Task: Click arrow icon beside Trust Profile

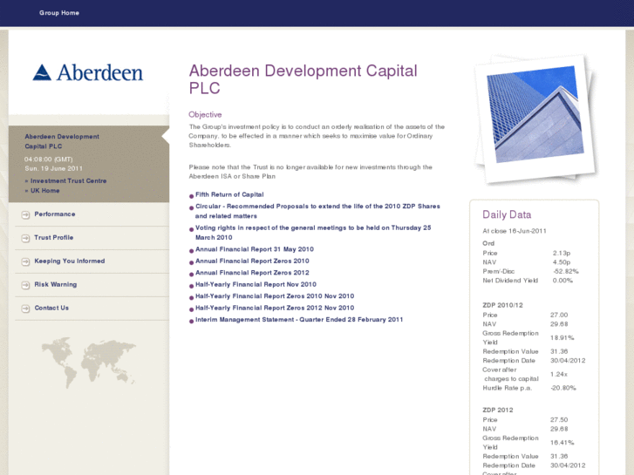Action: click(x=25, y=238)
